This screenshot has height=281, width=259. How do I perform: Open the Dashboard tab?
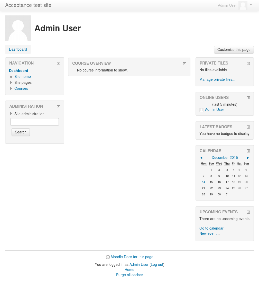click(x=18, y=49)
